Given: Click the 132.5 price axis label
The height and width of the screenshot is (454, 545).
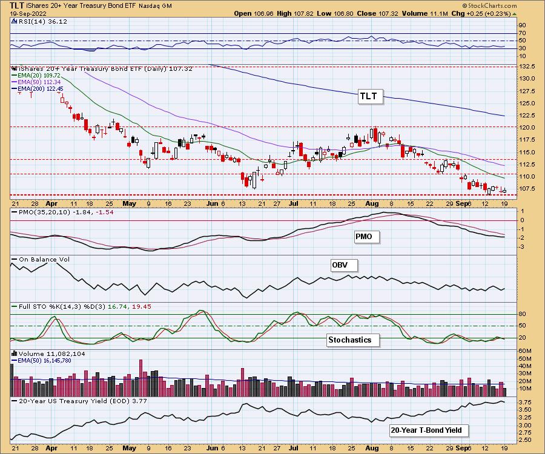Looking at the screenshot, I should [527, 67].
